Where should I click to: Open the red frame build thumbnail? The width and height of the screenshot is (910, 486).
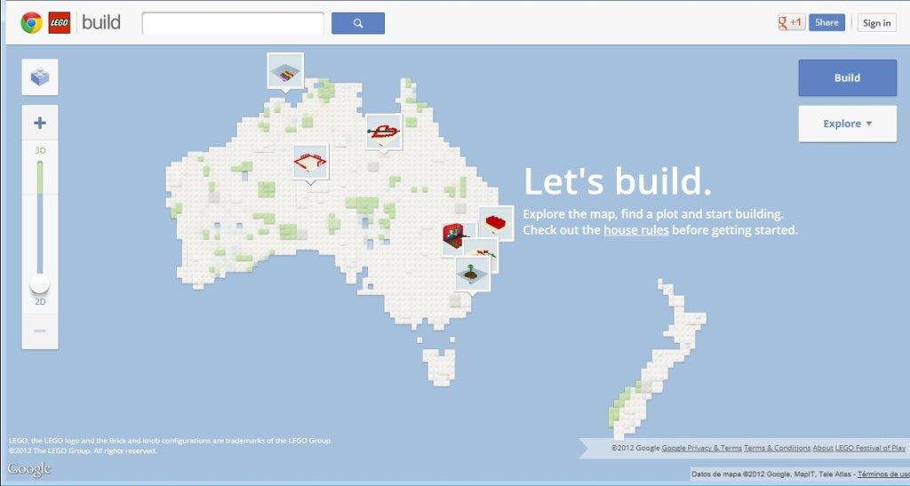(x=311, y=162)
